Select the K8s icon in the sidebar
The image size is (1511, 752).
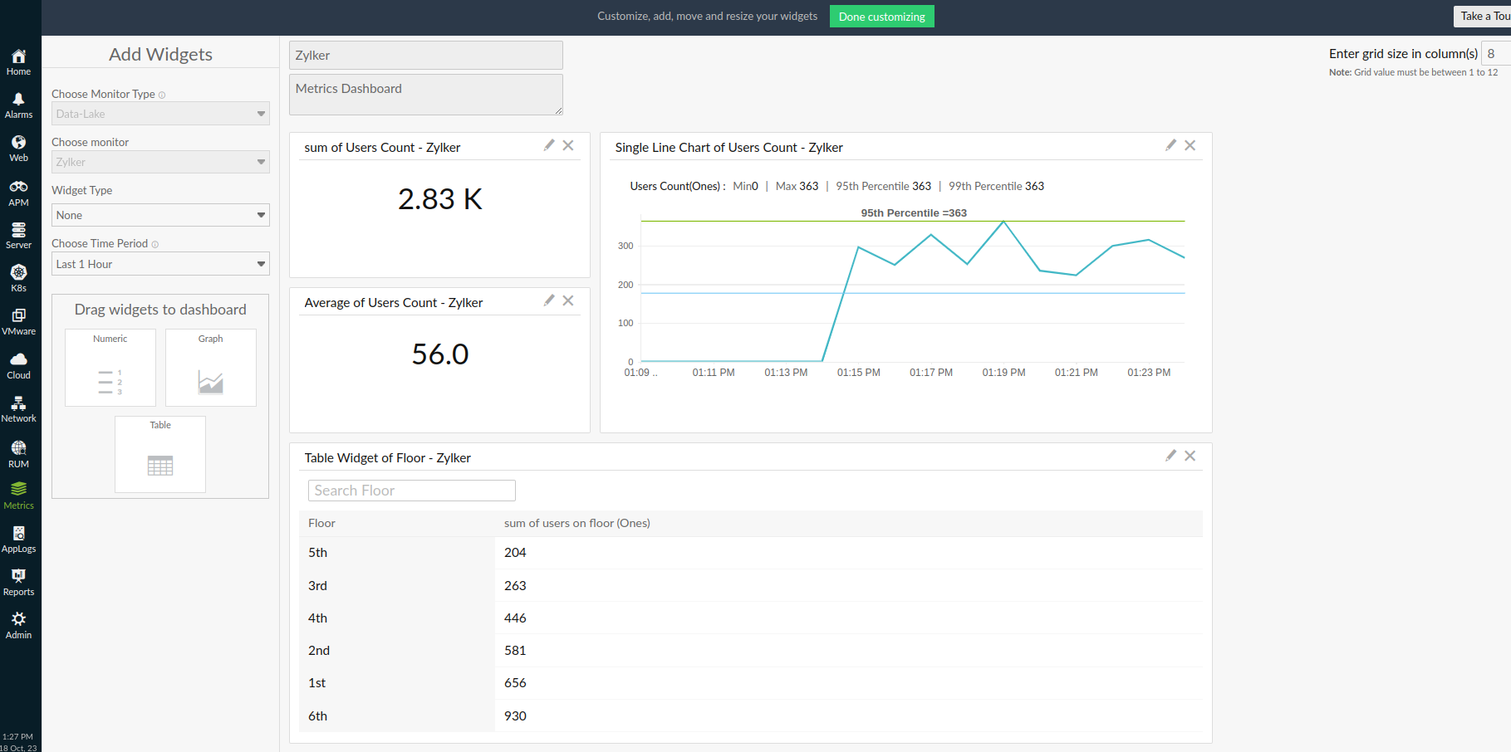[18, 278]
